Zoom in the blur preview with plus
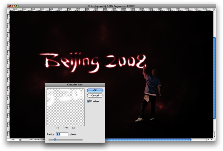Image resolution: width=223 pixels, height=151 pixels. 73,128
